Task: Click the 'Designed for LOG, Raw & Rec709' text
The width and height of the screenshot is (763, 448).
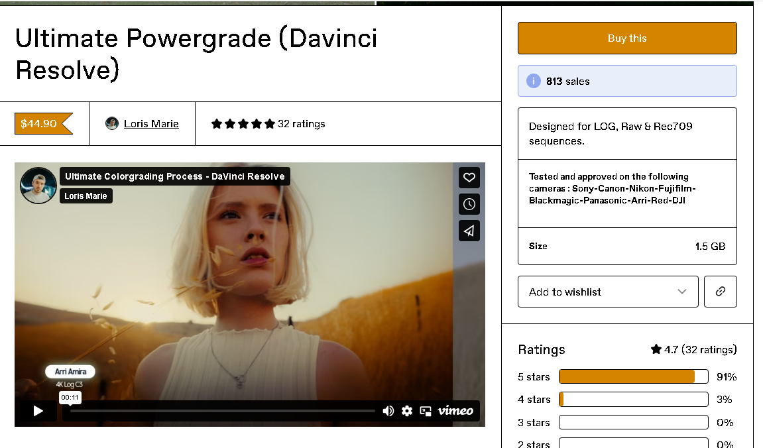Action: coord(611,133)
